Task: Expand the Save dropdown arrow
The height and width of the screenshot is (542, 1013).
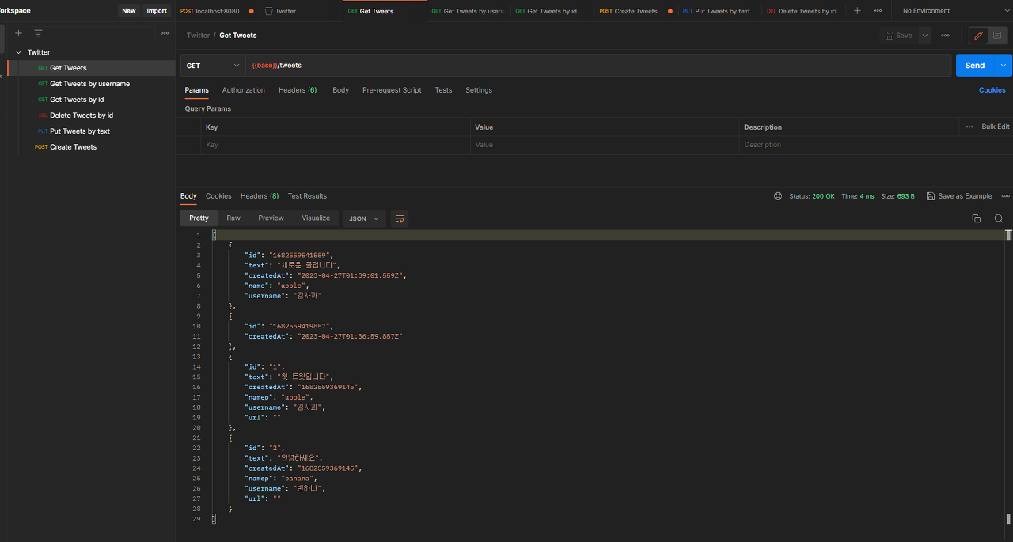Action: pos(924,36)
